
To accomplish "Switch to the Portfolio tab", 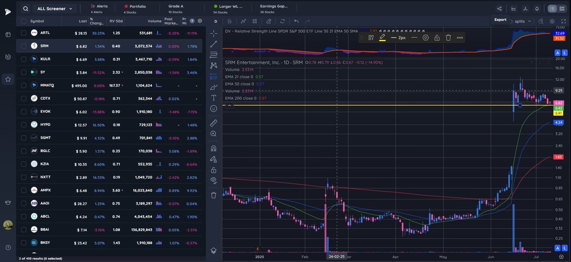I will [x=135, y=9].
